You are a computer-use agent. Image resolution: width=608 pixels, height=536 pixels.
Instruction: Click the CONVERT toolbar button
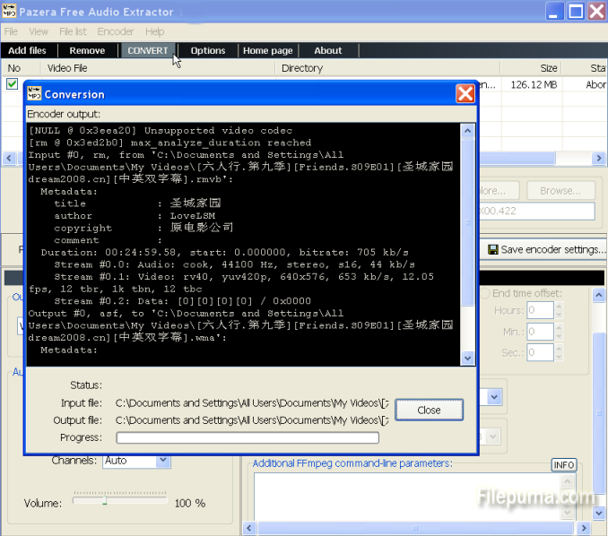148,50
